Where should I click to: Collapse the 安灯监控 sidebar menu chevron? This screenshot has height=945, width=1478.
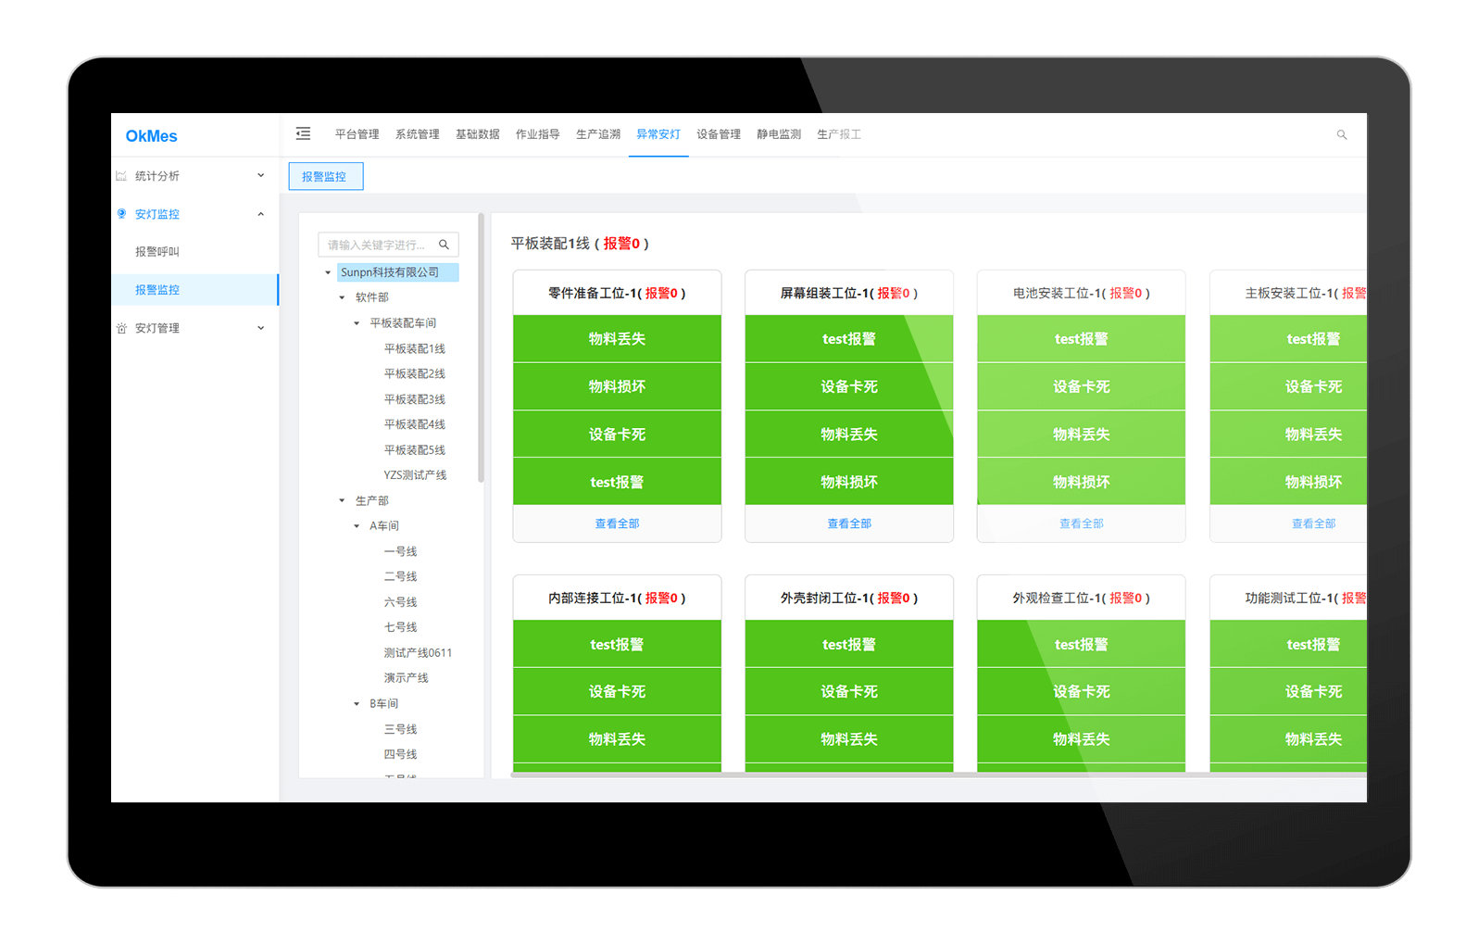[261, 214]
